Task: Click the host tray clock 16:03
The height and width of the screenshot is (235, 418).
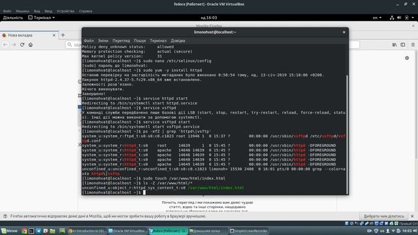Action: point(407,231)
